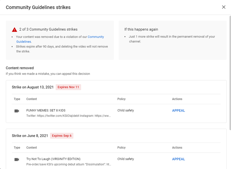Click the appeal this decision hint text
This screenshot has width=231, height=169.
[x=48, y=74]
